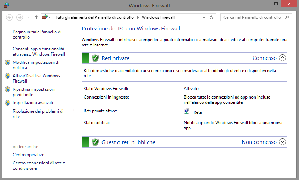Screen dimensions: 299x180
Task: Open Tutti gli elementi del Pannello di controllo
Action: tap(94, 17)
